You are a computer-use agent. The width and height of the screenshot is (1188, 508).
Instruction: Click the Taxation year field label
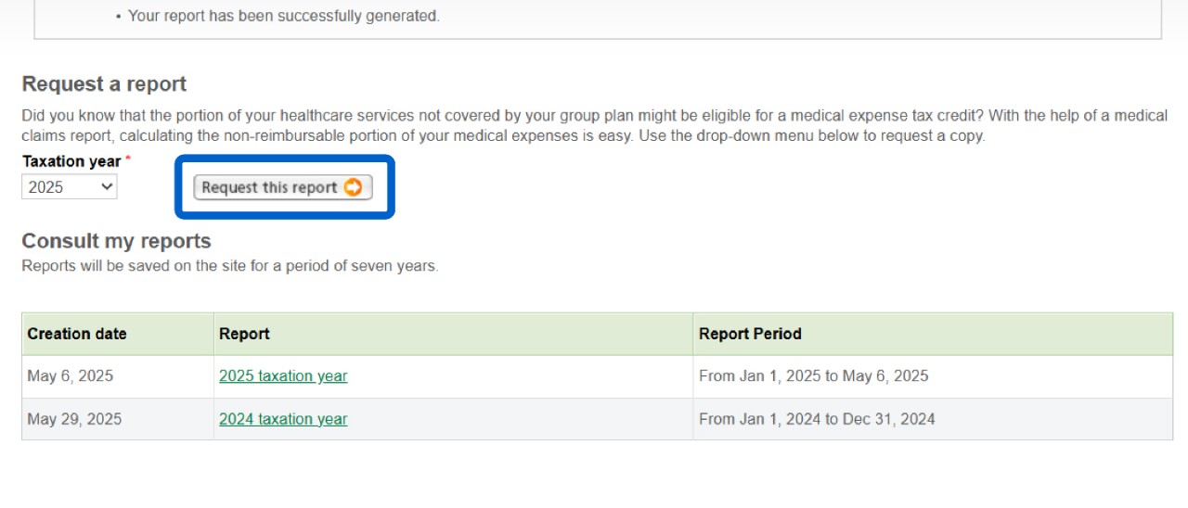(x=71, y=161)
